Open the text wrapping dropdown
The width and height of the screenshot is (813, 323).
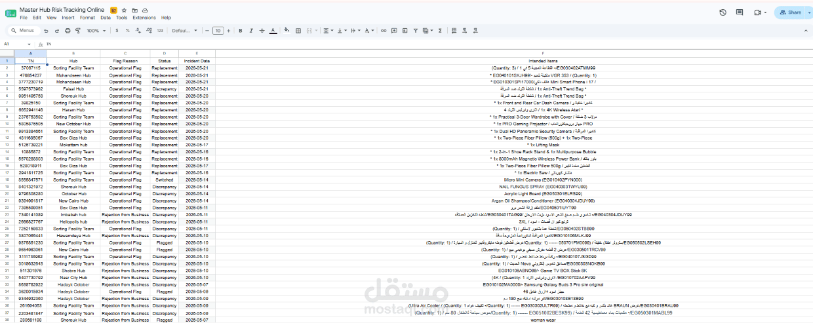(356, 31)
